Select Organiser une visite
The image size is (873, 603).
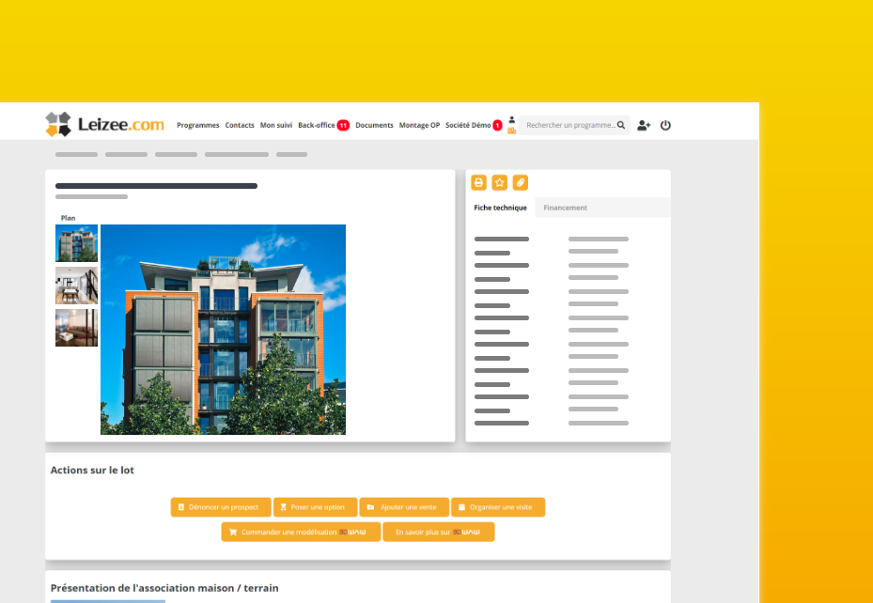click(498, 506)
